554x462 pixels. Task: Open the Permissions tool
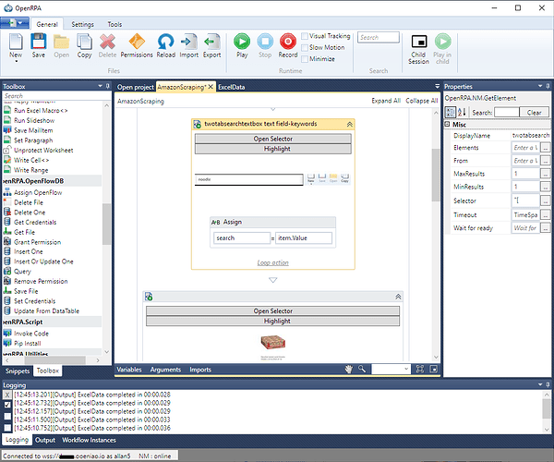coord(137,42)
